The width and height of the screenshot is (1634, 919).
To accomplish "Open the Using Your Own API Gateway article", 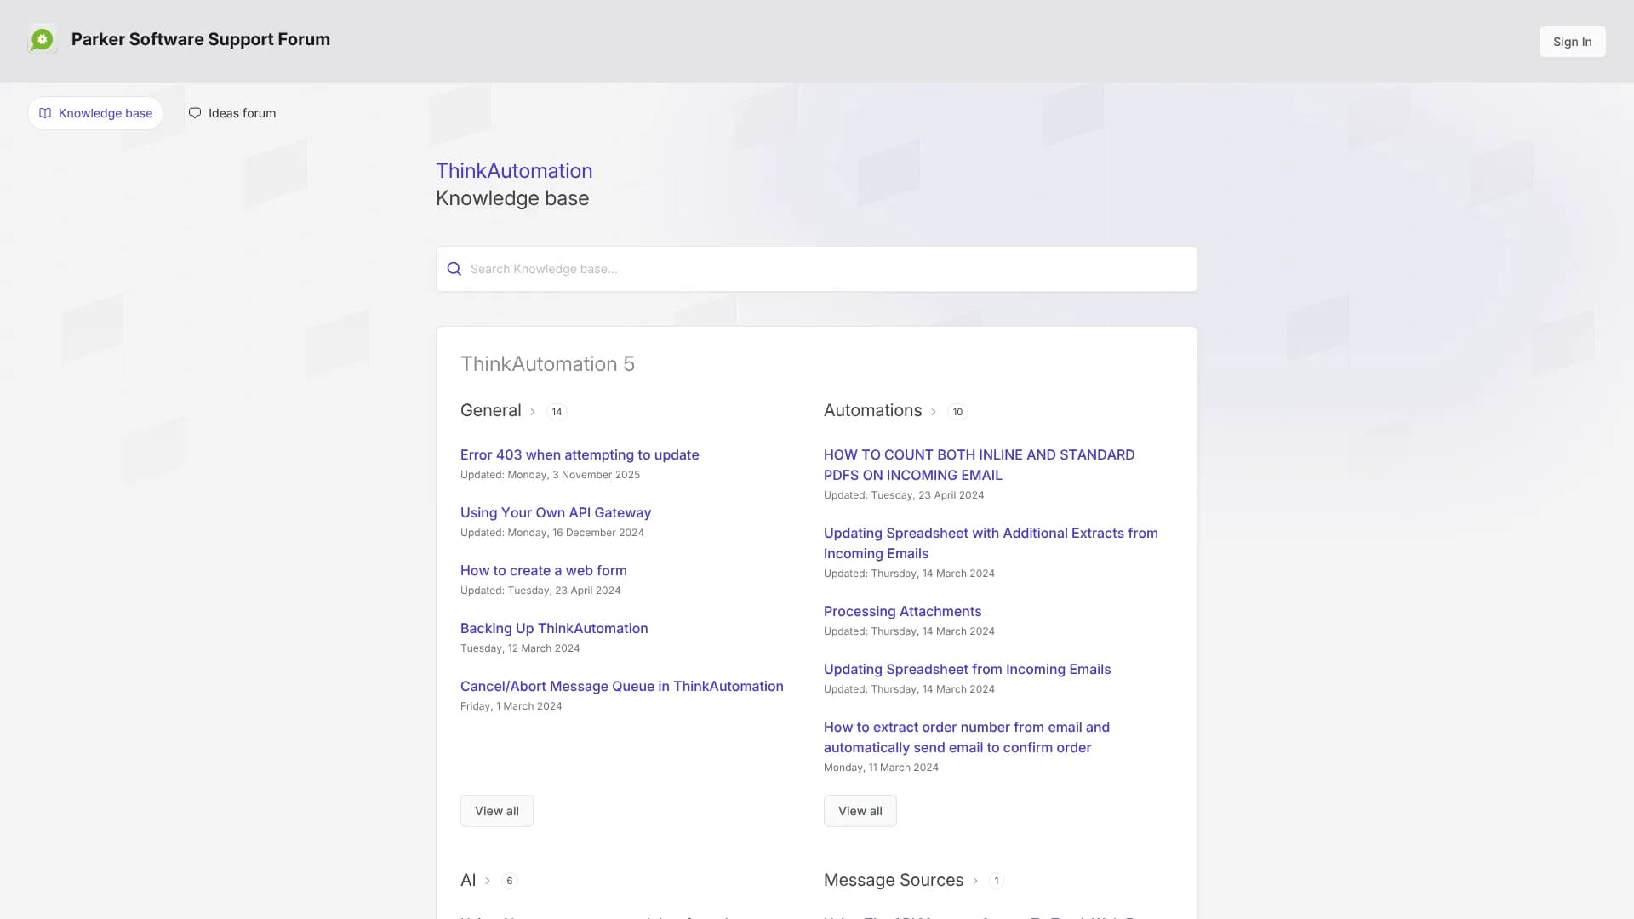I will 555,512.
